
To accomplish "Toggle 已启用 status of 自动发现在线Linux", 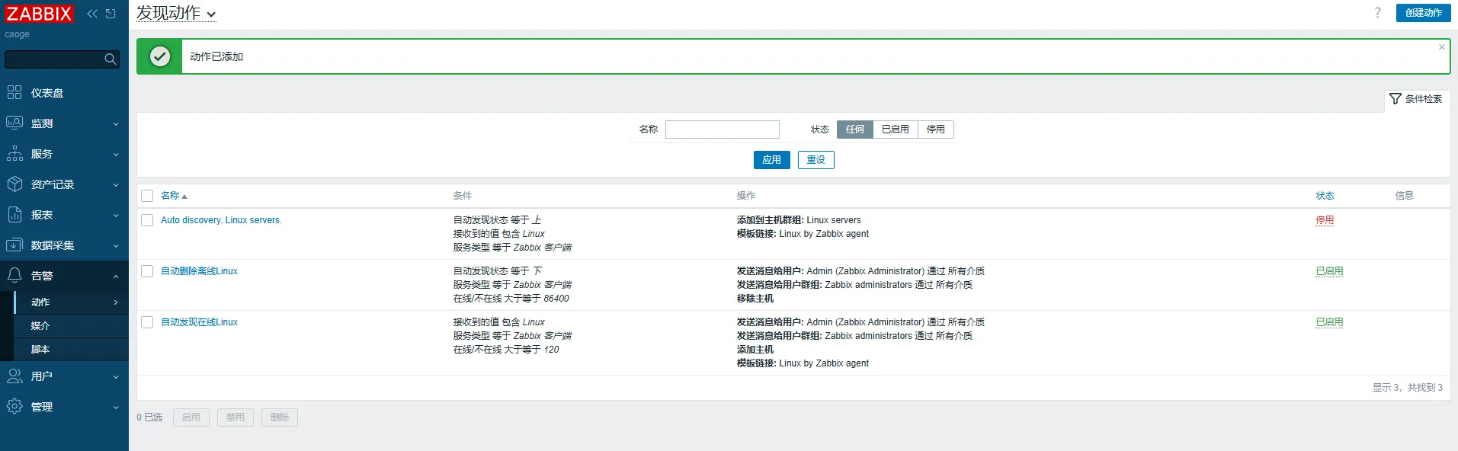I will point(1329,322).
